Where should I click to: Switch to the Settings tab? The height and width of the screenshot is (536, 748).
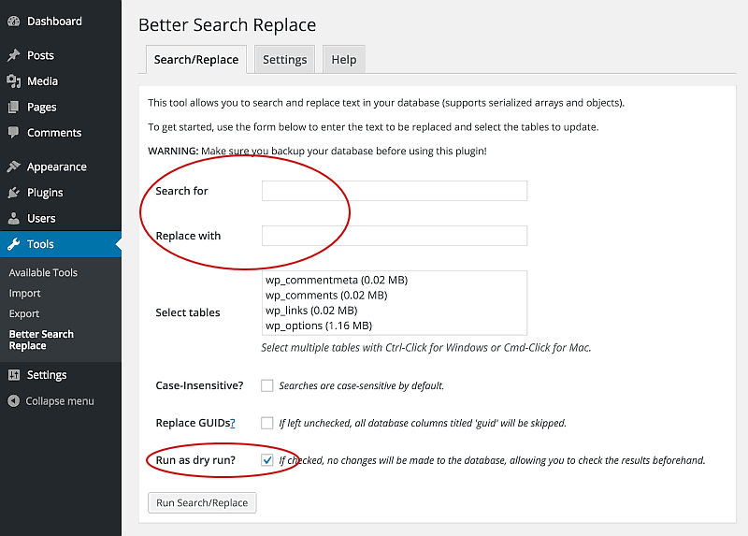tap(284, 60)
